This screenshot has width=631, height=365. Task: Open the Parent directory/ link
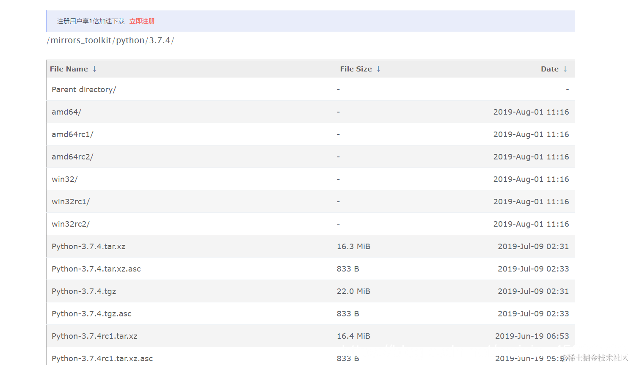[84, 90]
